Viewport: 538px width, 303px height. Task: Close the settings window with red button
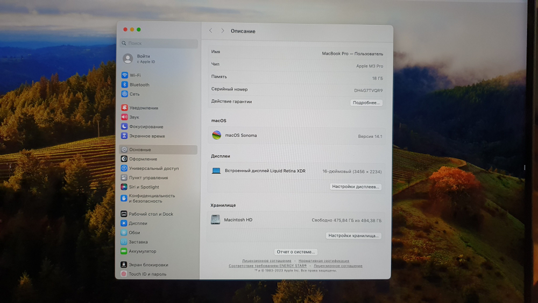coord(125,30)
